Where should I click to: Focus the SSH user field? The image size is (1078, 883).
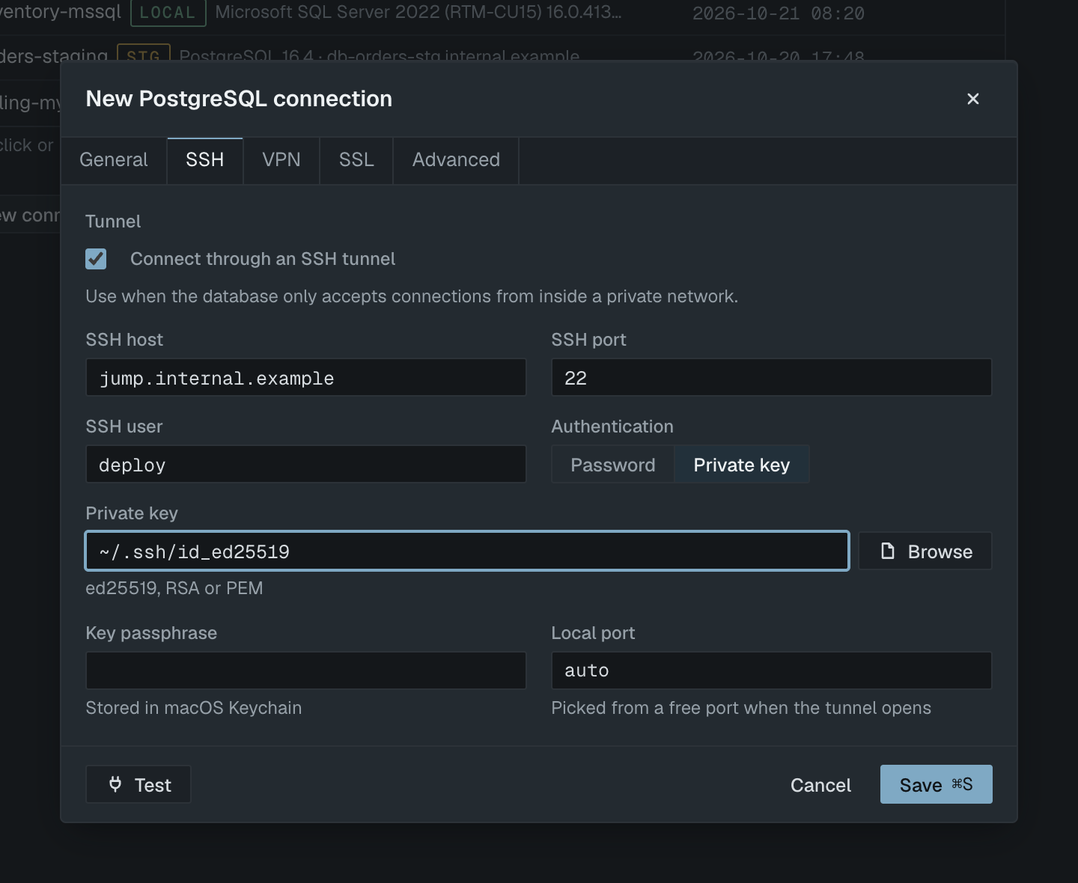point(306,465)
